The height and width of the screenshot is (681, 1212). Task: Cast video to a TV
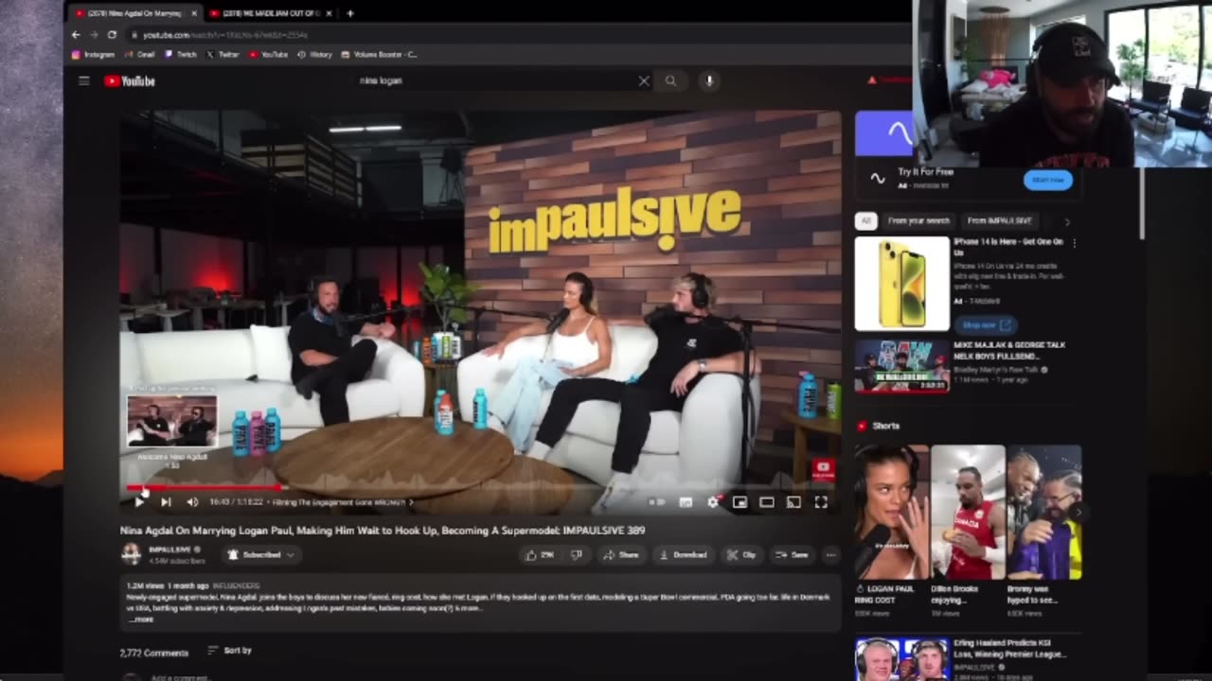[793, 502]
